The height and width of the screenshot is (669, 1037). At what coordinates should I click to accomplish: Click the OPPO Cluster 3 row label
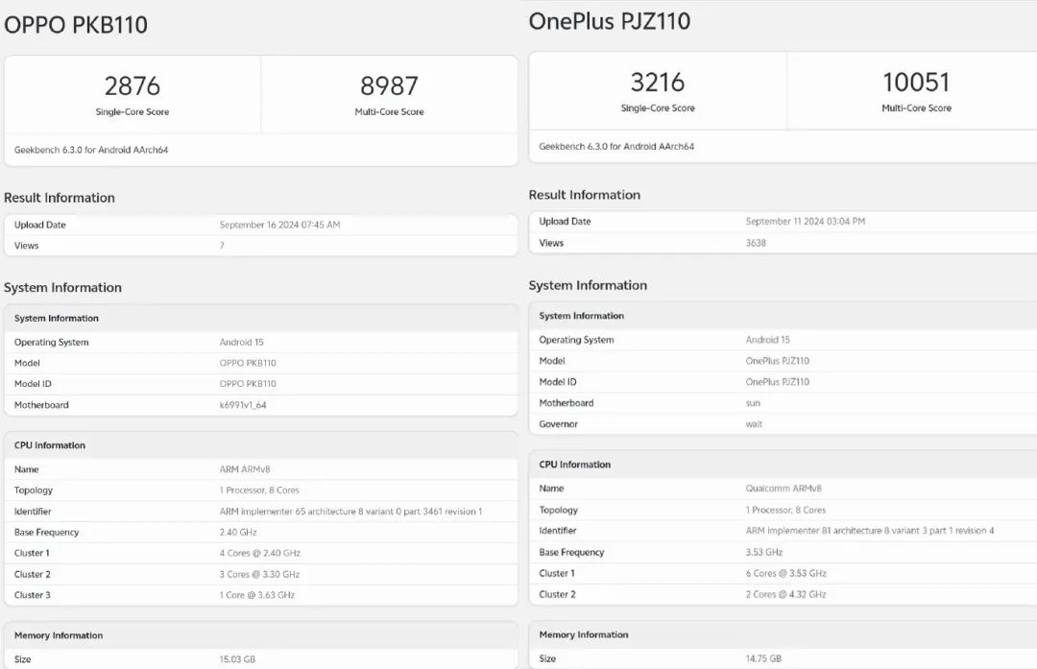(33, 595)
